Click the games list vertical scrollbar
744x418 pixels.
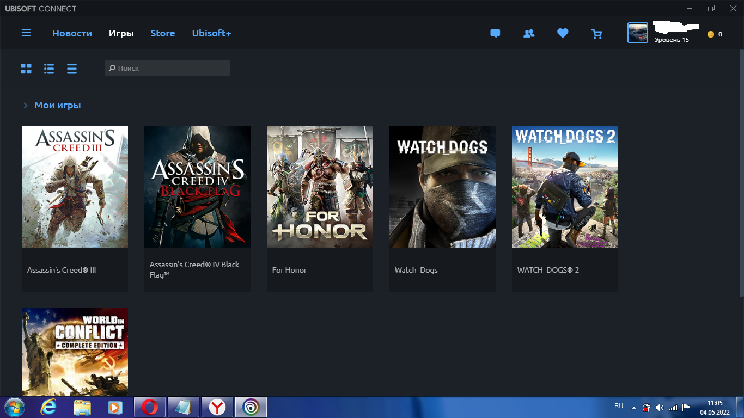tap(741, 173)
